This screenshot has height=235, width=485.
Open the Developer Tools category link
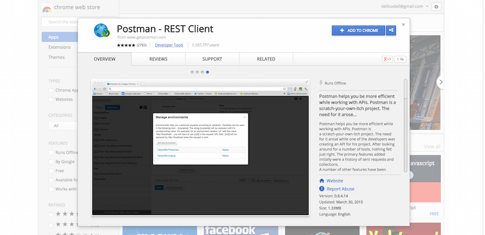[169, 45]
